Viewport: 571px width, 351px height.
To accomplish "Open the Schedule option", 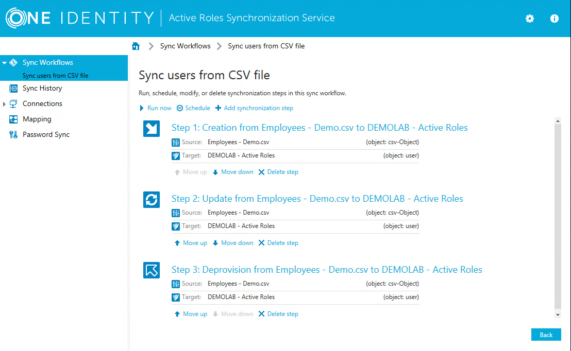I will pos(194,108).
